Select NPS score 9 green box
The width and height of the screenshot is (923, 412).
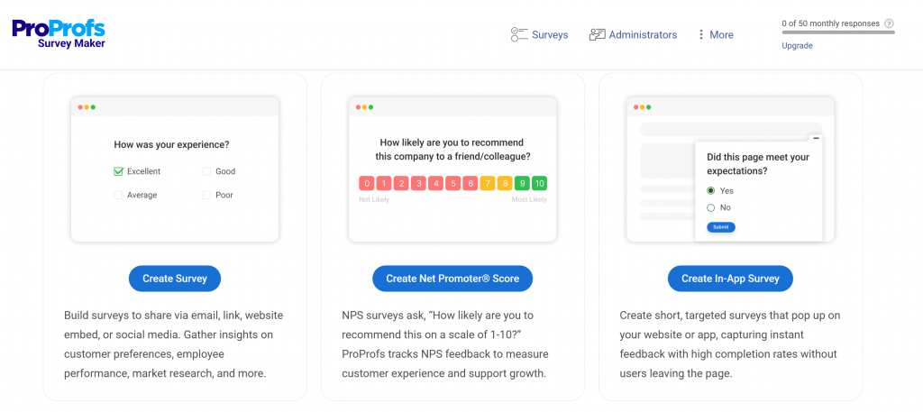(x=522, y=183)
